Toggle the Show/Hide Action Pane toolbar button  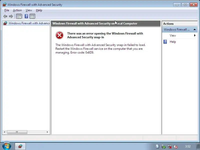[x=32, y=16]
